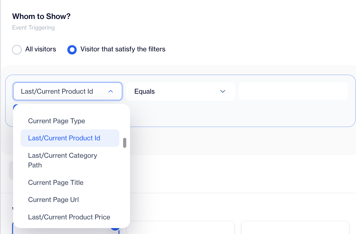Click the Event Triggering subtitle

tap(33, 28)
